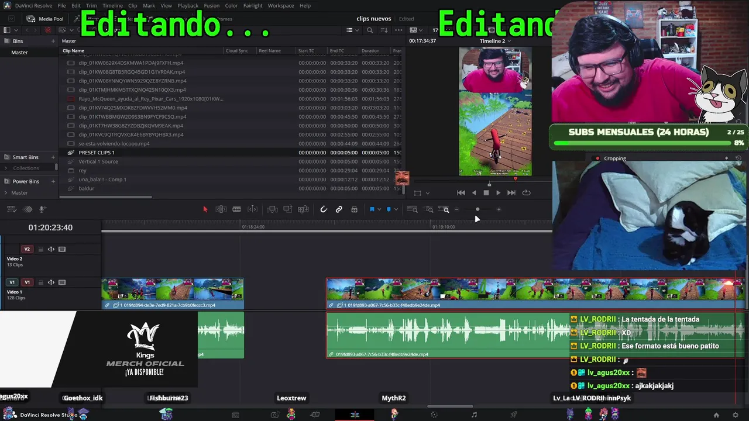
Task: Toggle lock on Video 1 track
Action: pos(41,282)
